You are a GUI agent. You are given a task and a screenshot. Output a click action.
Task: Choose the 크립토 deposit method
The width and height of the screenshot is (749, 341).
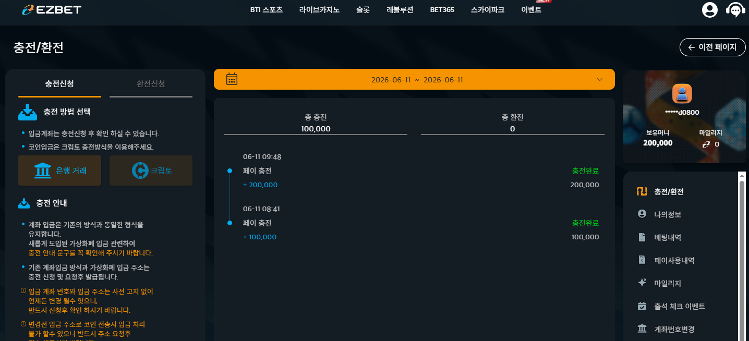(x=151, y=170)
